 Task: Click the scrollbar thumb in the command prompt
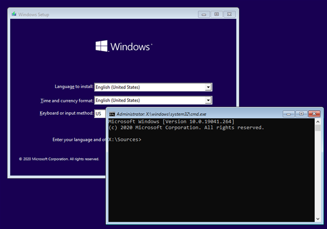pyautogui.click(x=318, y=128)
